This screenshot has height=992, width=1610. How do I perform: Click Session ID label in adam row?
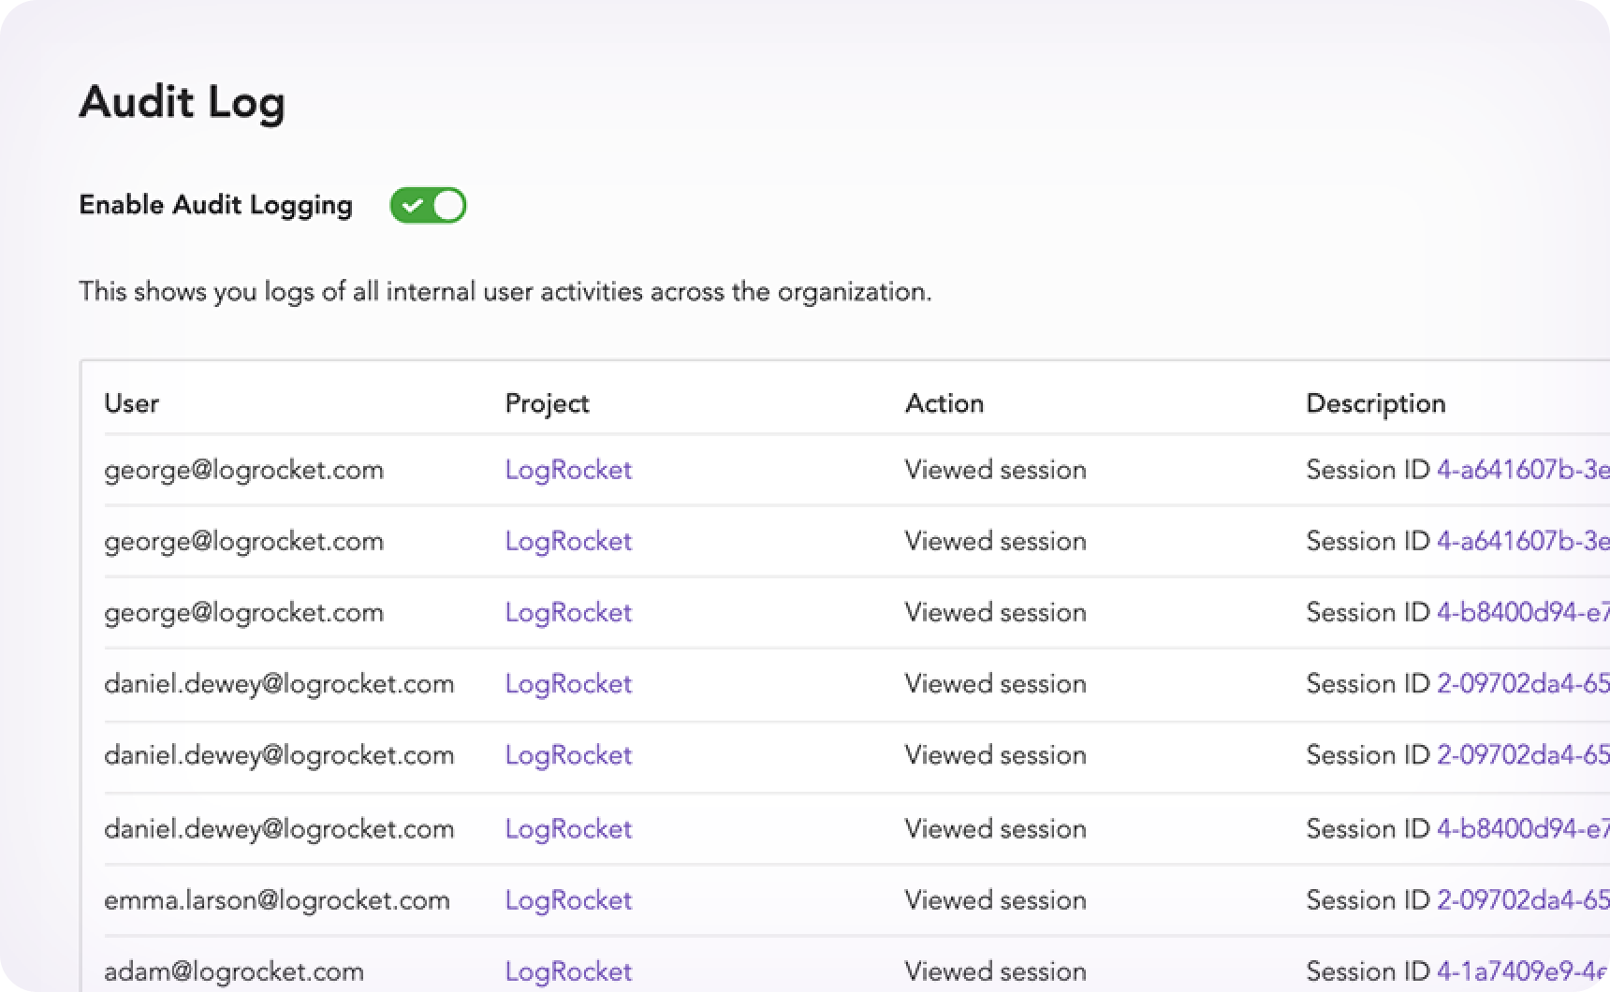click(x=1368, y=971)
